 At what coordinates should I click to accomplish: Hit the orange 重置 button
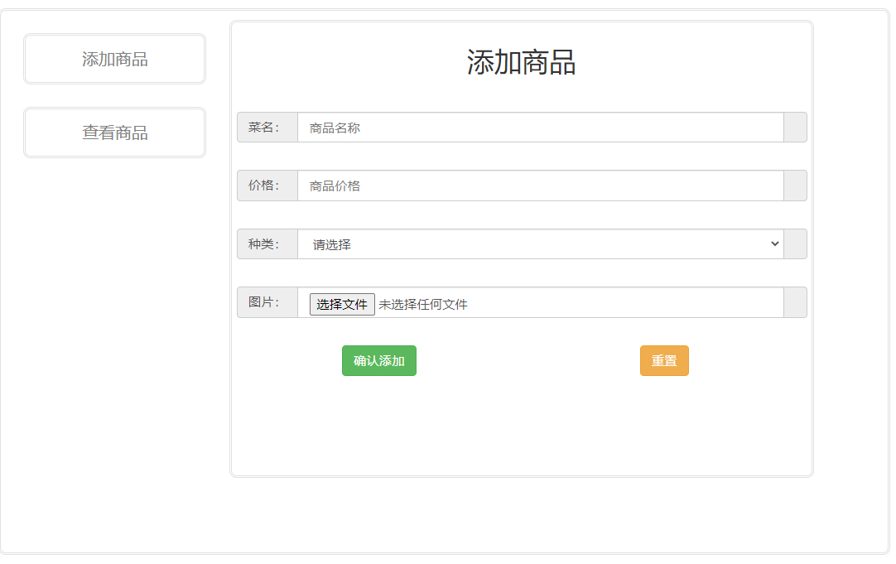[x=663, y=361]
